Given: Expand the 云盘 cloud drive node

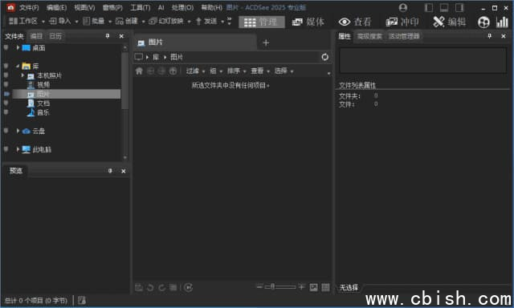Looking at the screenshot, I should (x=18, y=131).
